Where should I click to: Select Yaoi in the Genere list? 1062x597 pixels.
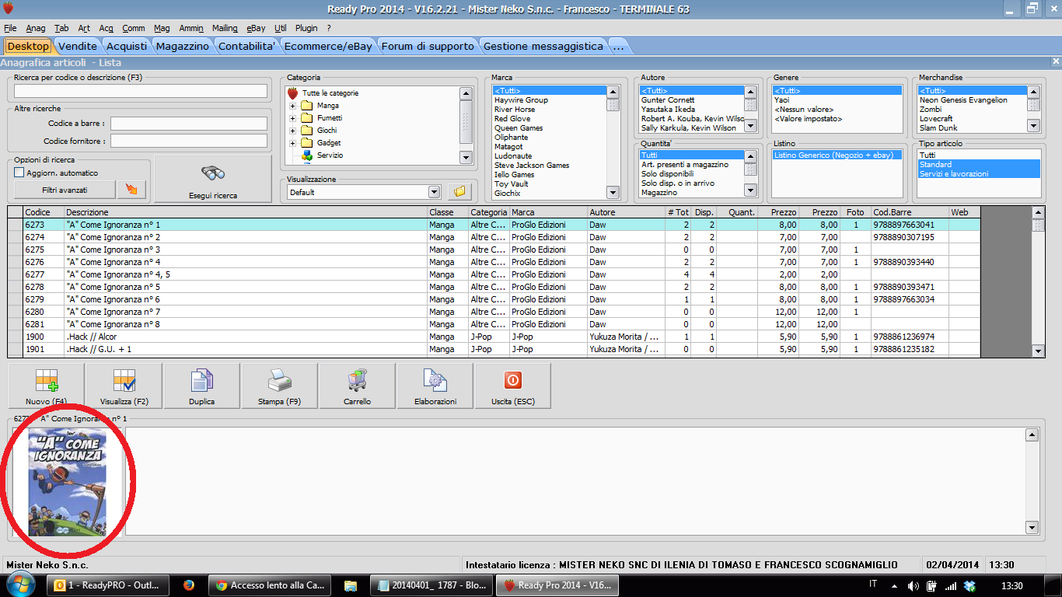pos(783,100)
